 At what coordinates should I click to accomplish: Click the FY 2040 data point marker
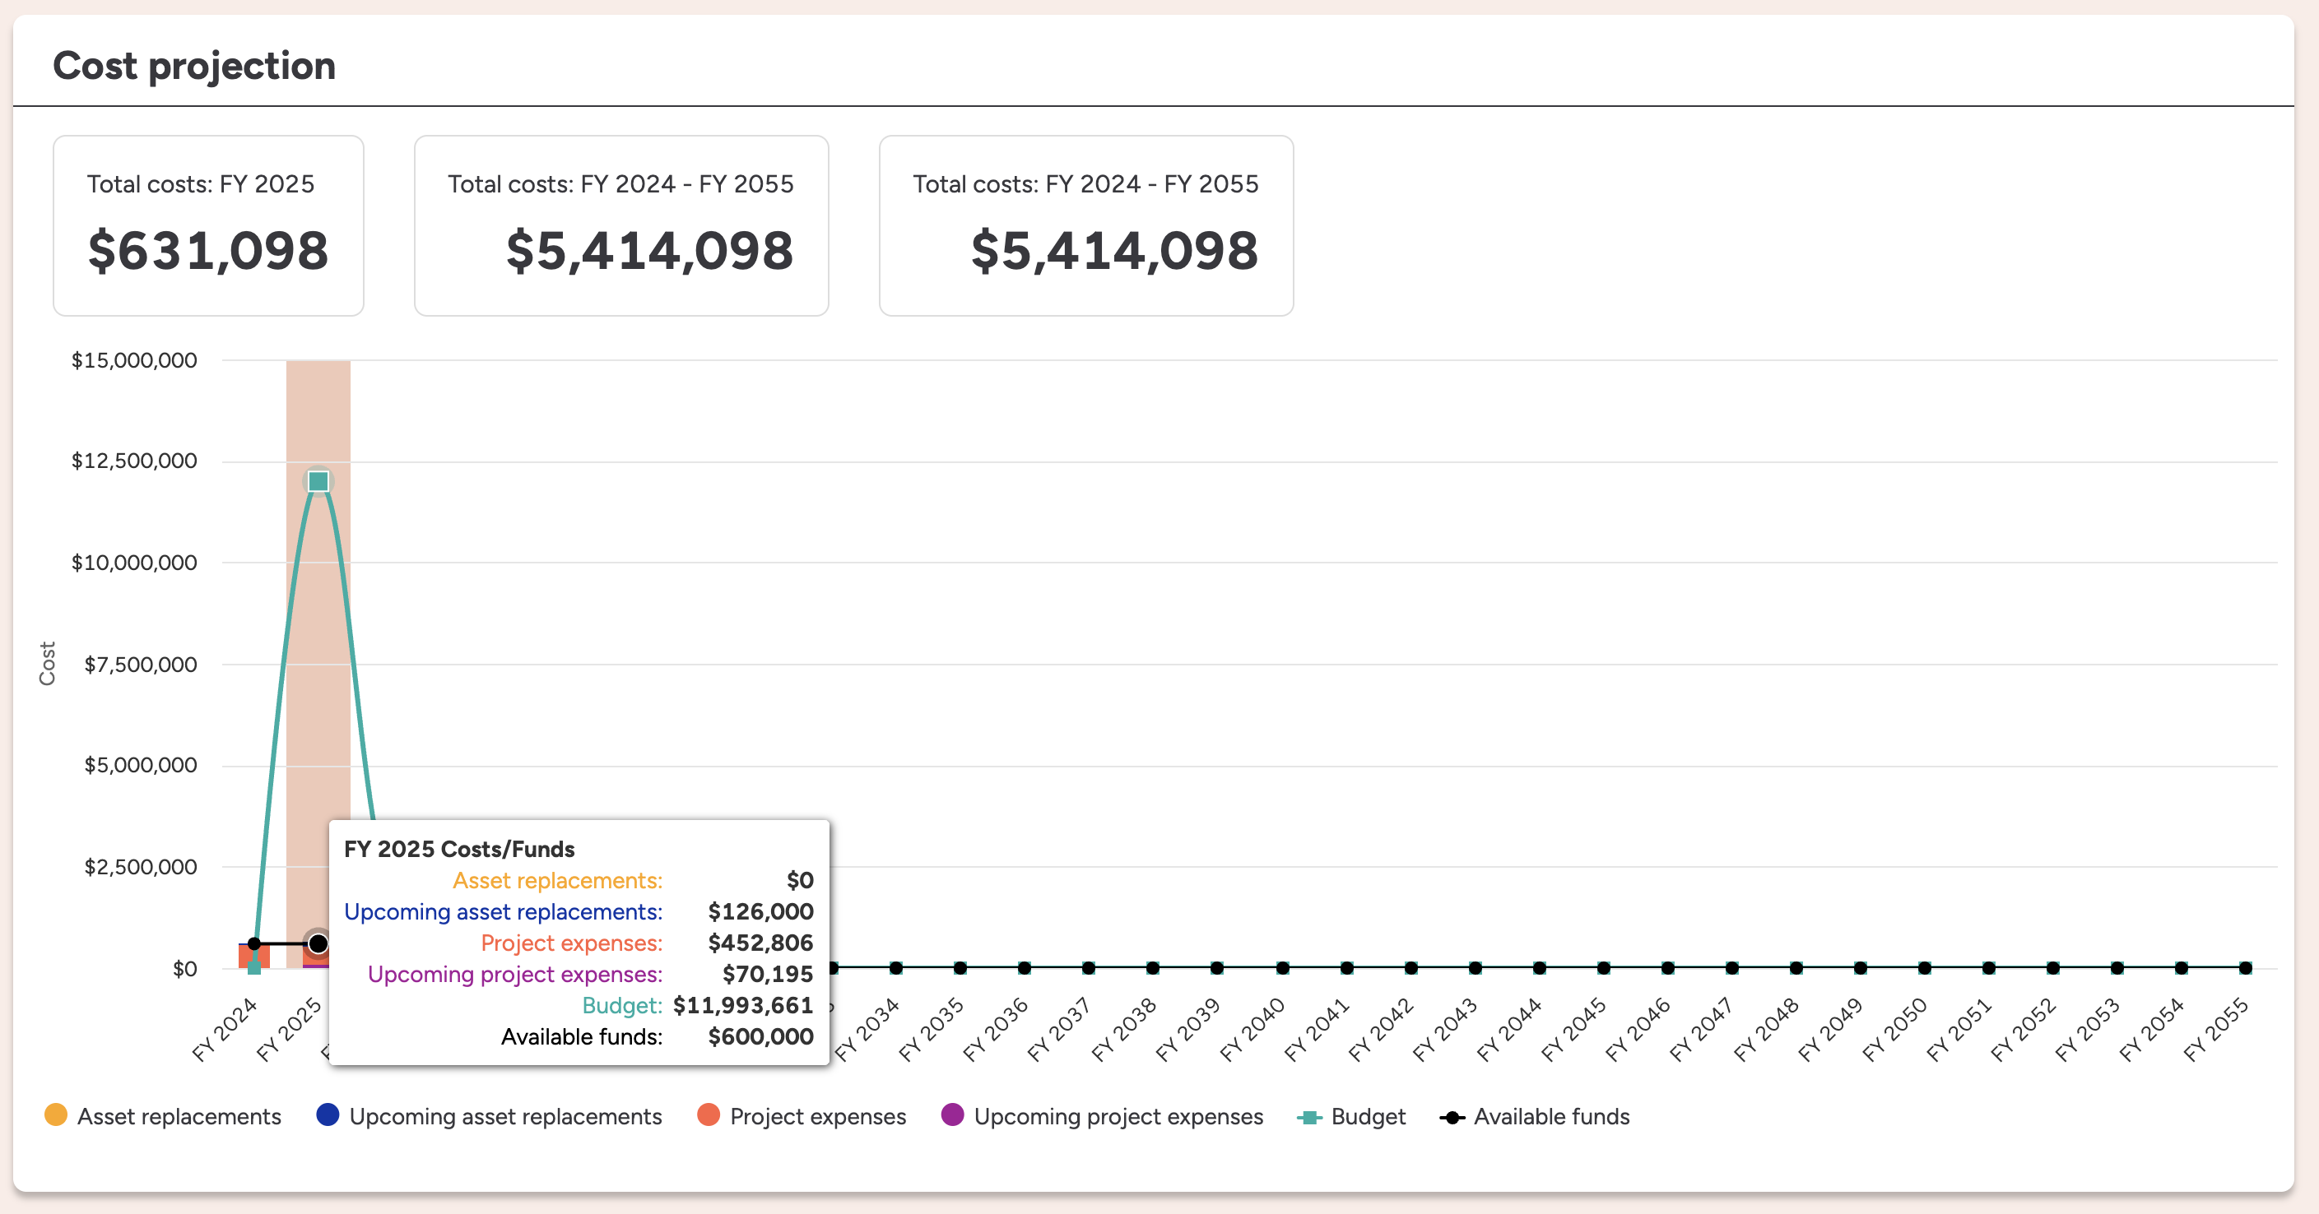[x=1282, y=967]
